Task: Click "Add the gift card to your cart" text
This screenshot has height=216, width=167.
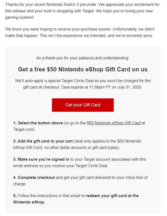Action: 42,141
